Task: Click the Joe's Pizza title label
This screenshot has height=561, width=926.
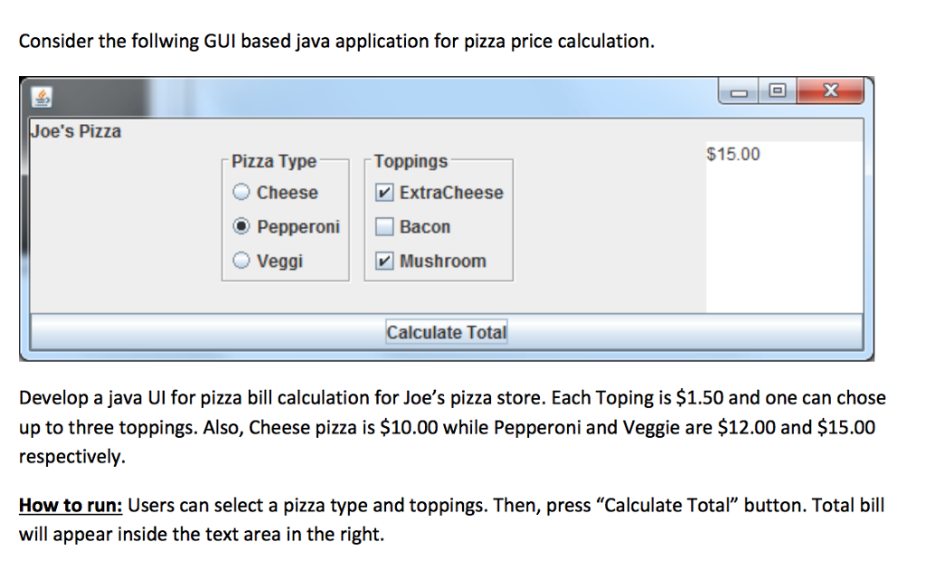Action: 75,131
